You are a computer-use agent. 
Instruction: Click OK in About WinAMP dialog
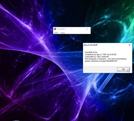coord(123,69)
